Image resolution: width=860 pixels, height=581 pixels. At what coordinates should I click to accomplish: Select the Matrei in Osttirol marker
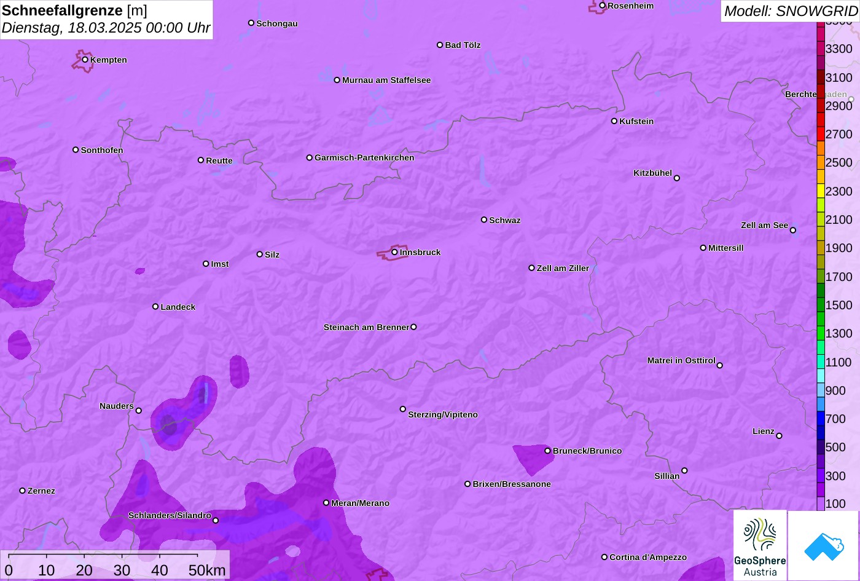pyautogui.click(x=720, y=365)
